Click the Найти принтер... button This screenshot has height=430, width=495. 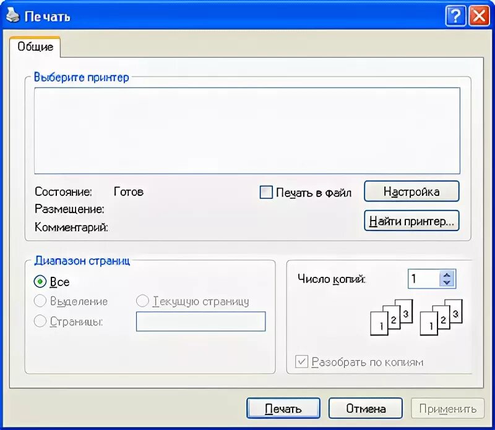click(x=411, y=221)
